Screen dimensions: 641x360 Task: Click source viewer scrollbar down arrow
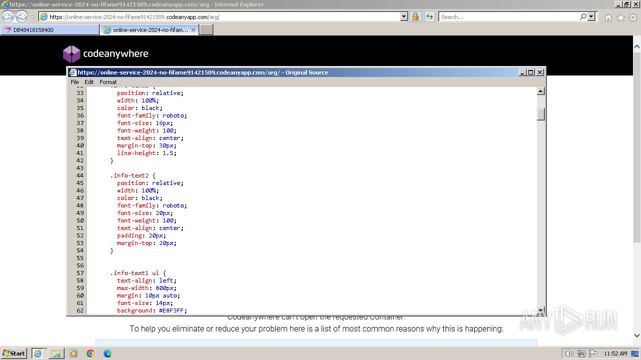pos(541,310)
